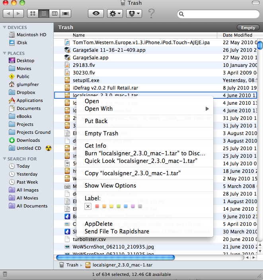Open the Public folder in sidebar
This screenshot has height=280, width=263.
(19, 76)
